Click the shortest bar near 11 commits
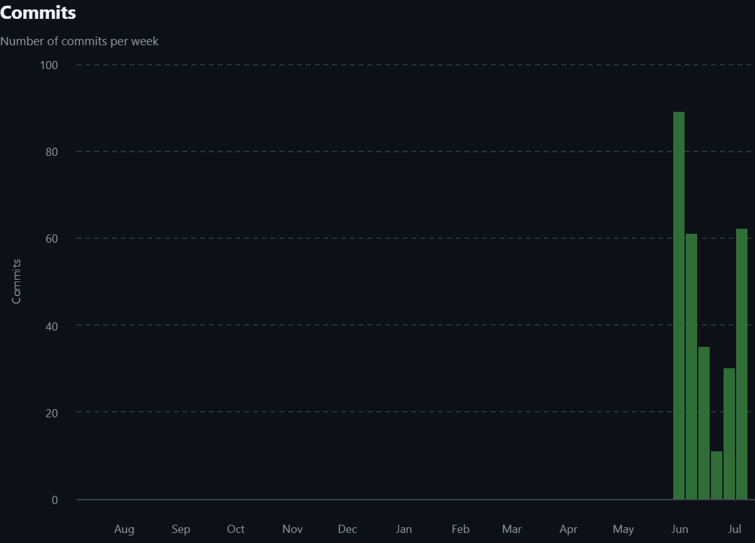This screenshot has width=755, height=543. [717, 475]
